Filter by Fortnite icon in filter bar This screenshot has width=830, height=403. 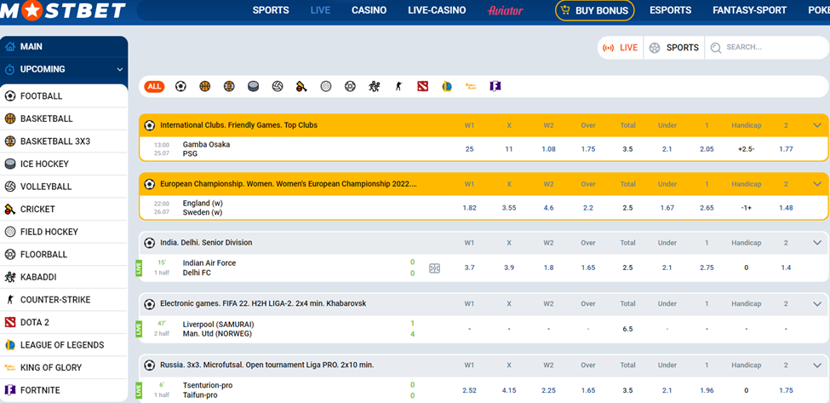pos(495,86)
